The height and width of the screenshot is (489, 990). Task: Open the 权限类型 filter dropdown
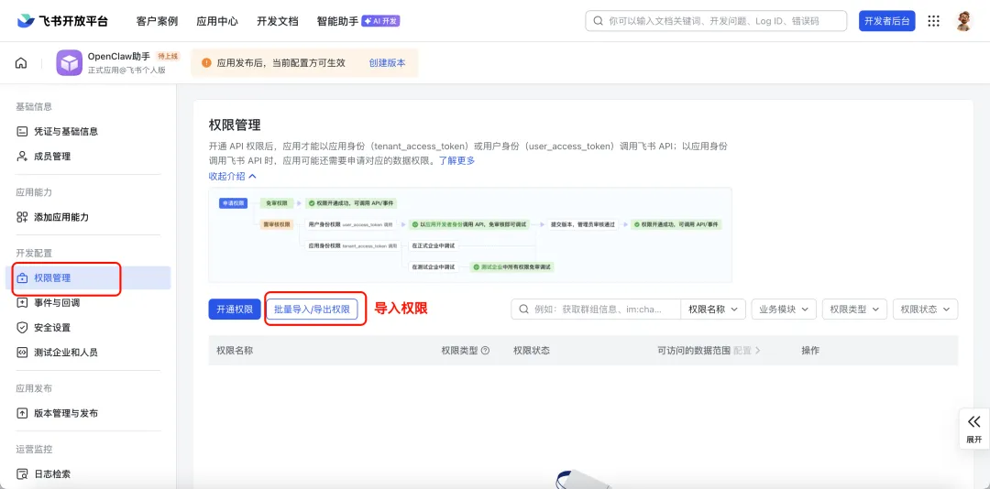point(854,310)
